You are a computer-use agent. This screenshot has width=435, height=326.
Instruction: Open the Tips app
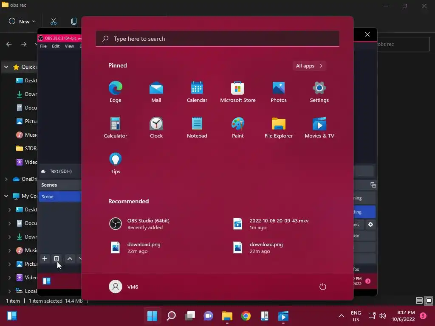pyautogui.click(x=116, y=163)
